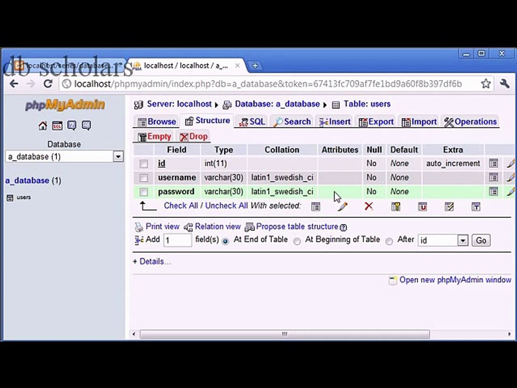The width and height of the screenshot is (517, 388).
Task: Click Uncheck All link
Action: tap(226, 205)
